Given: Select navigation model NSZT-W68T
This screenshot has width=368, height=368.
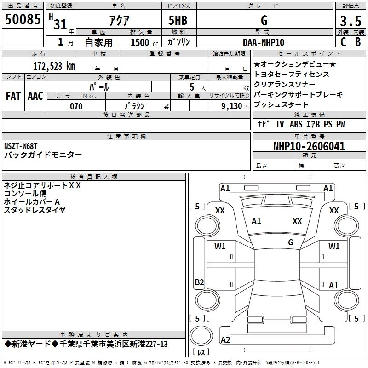Looking at the screenshot, I should pyautogui.click(x=21, y=146).
